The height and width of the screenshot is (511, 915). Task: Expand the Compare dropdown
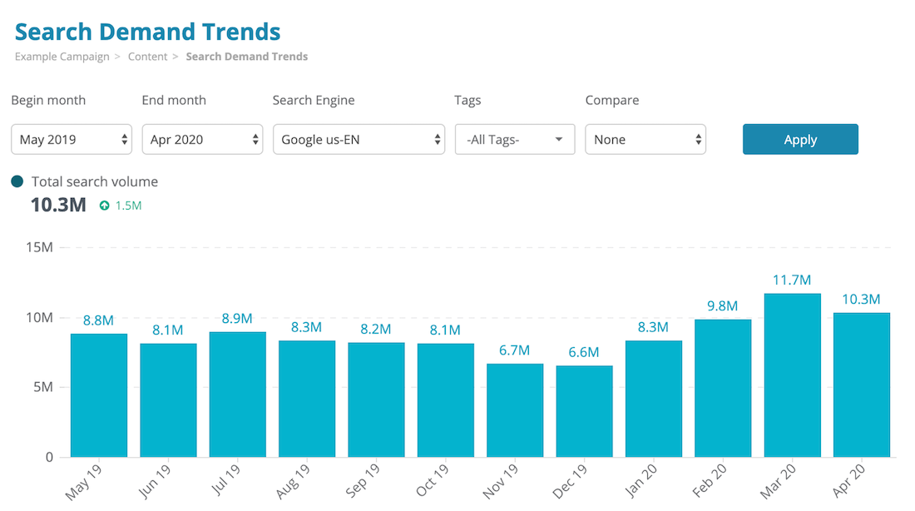pyautogui.click(x=645, y=140)
